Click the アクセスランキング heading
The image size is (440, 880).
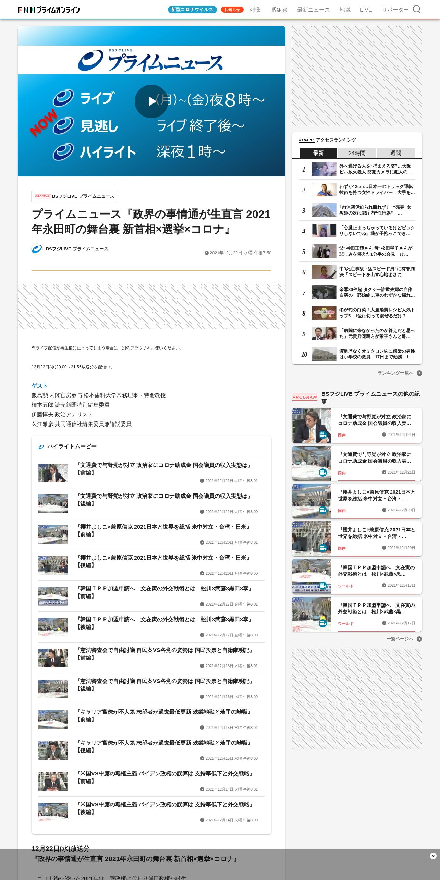click(x=336, y=140)
